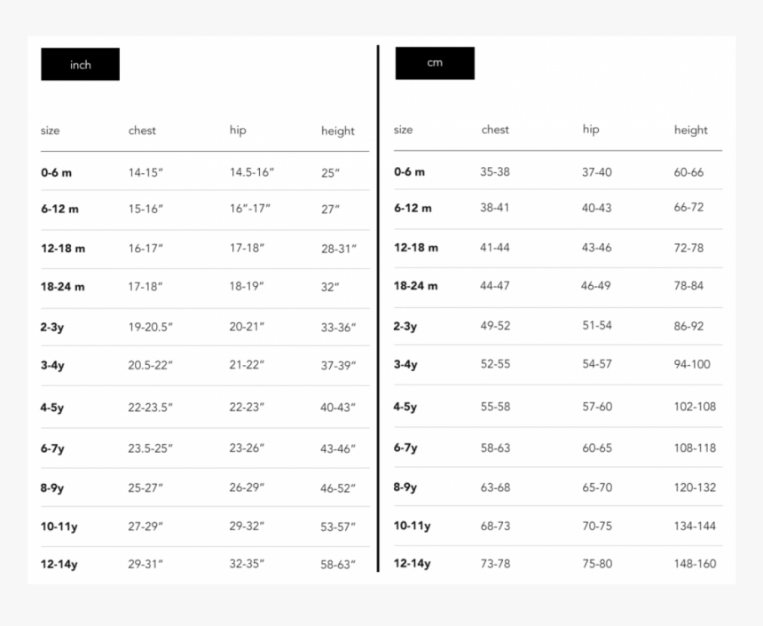Select the 6-12 m row in cm table

tap(558, 208)
